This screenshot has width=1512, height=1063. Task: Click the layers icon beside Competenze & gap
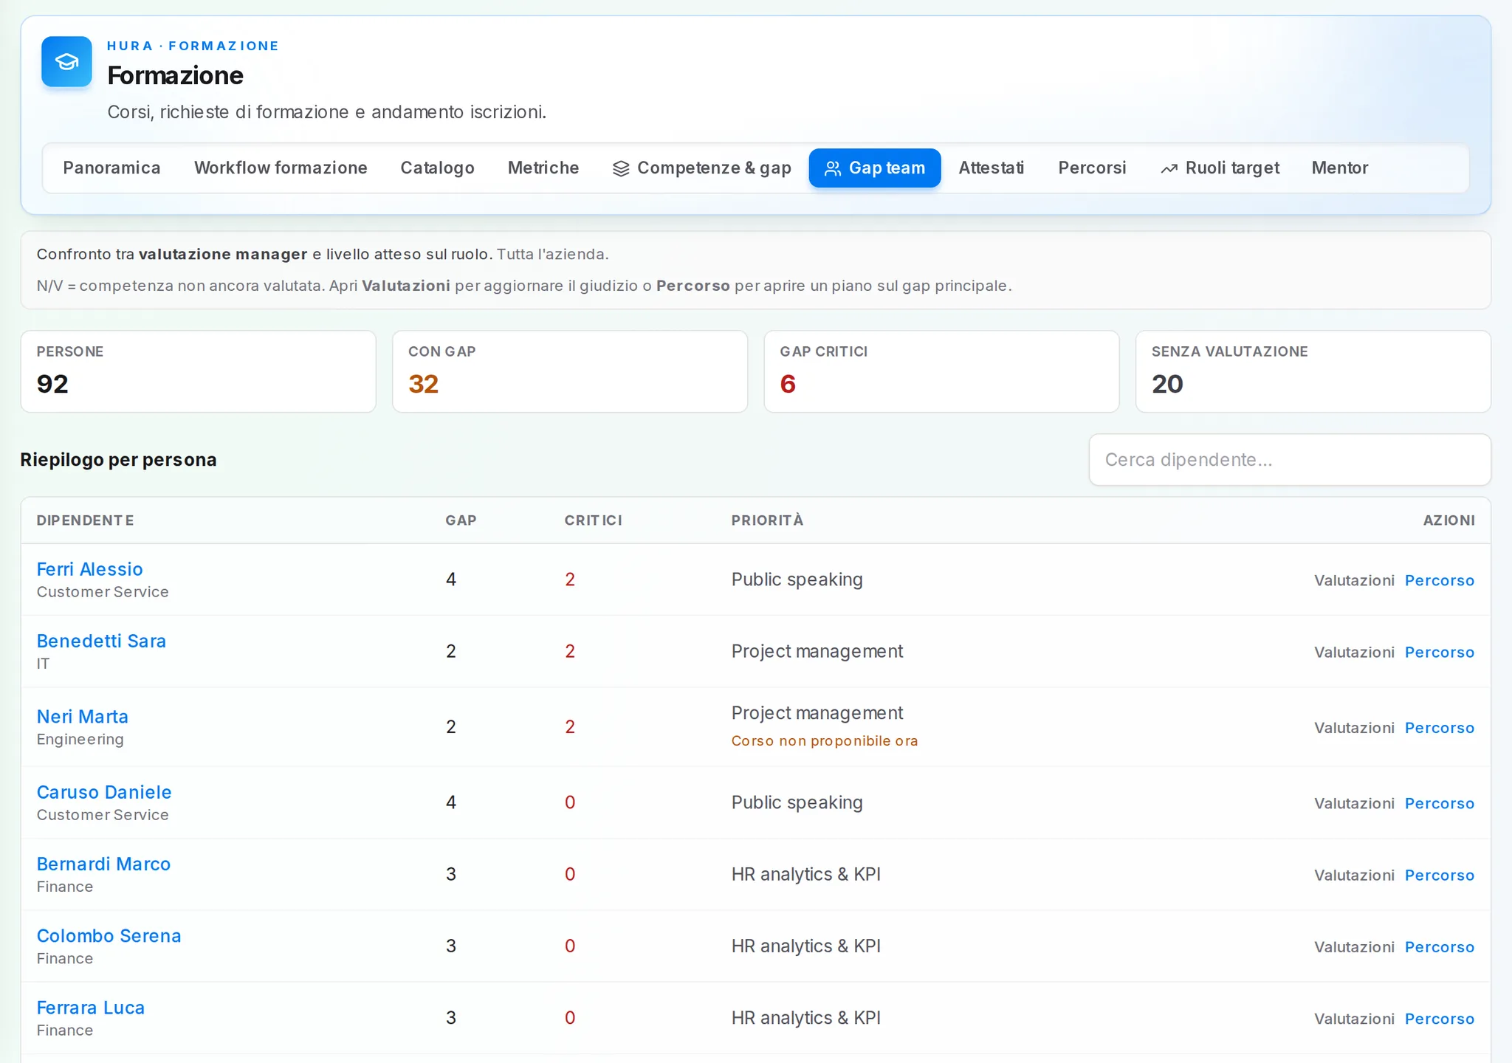click(x=621, y=169)
